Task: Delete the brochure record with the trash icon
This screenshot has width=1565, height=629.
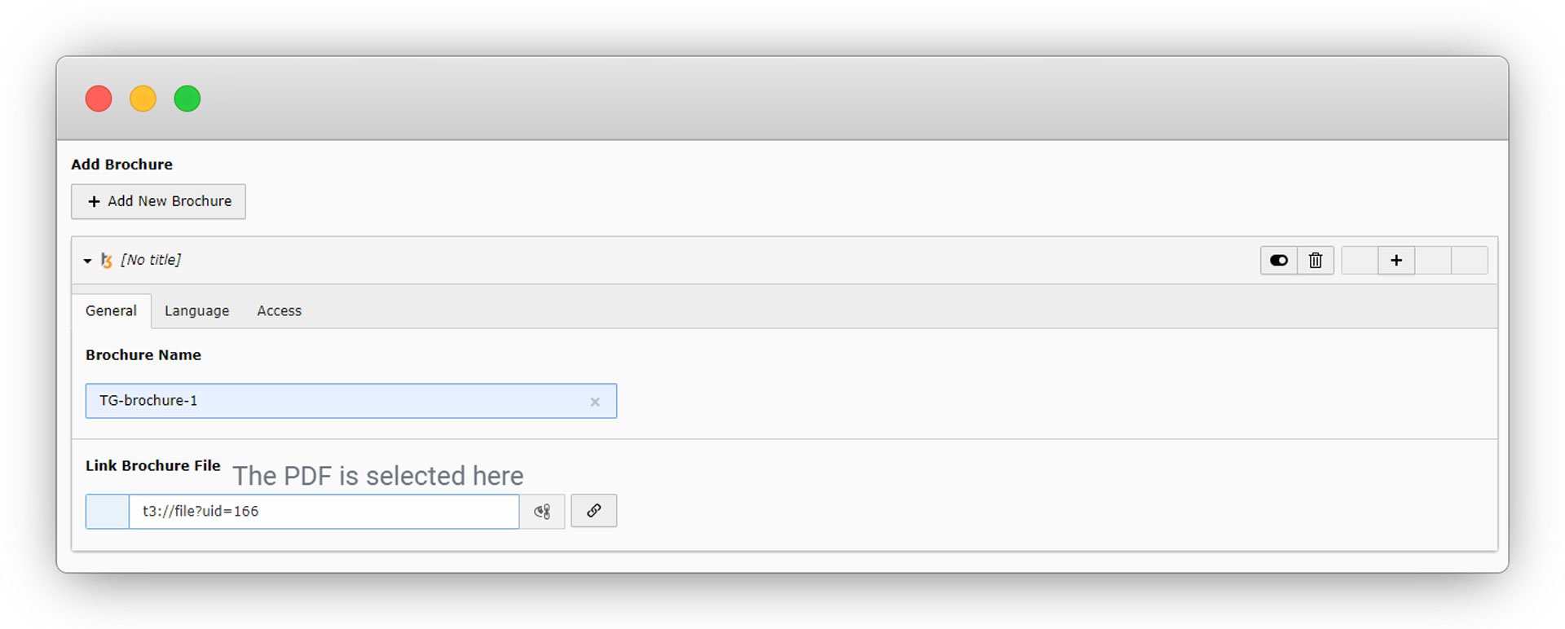Action: pyautogui.click(x=1315, y=260)
